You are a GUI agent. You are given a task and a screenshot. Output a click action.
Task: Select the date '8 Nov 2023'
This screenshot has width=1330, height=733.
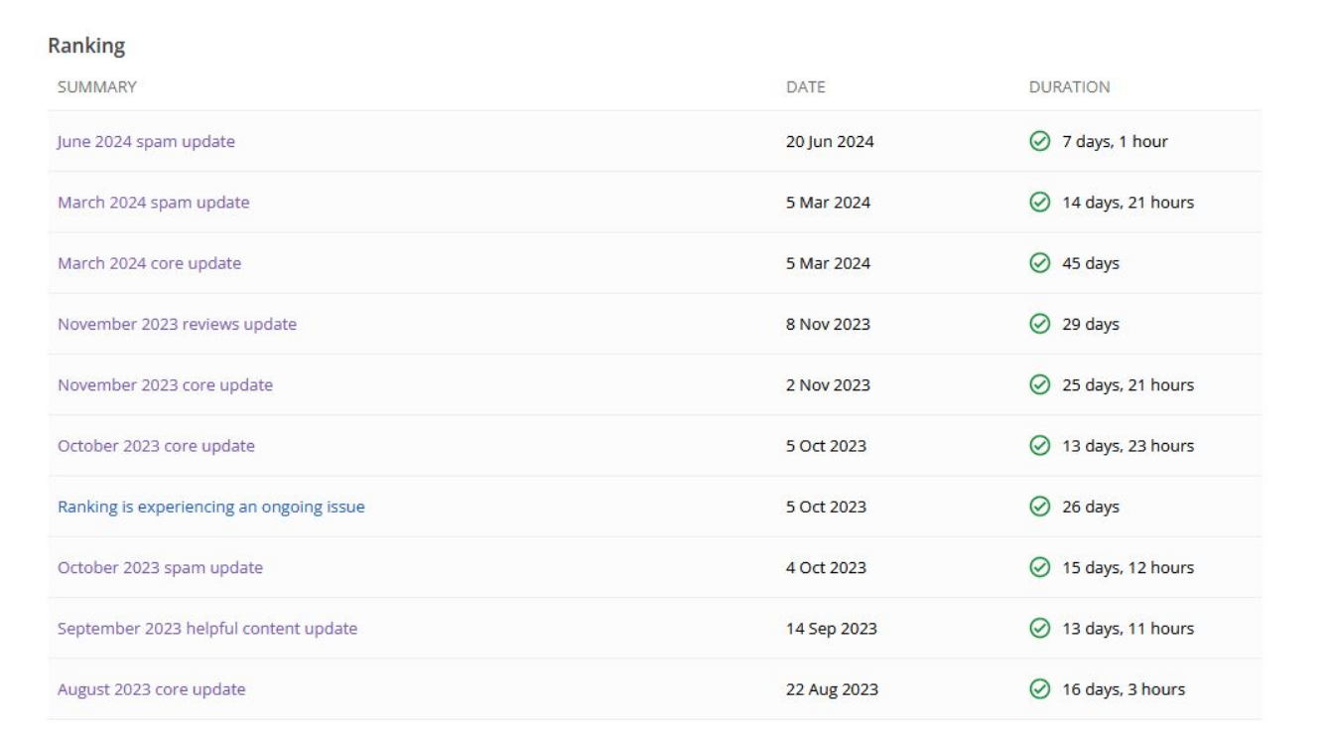pos(828,324)
